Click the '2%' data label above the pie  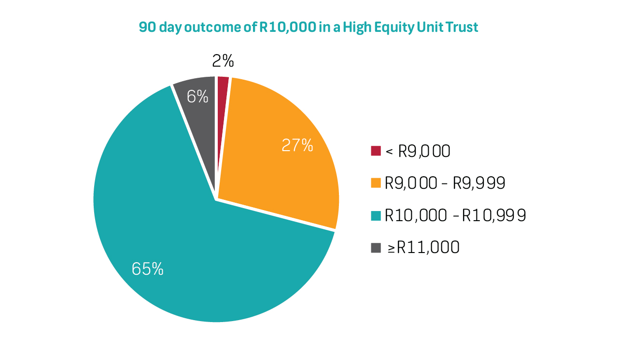223,61
